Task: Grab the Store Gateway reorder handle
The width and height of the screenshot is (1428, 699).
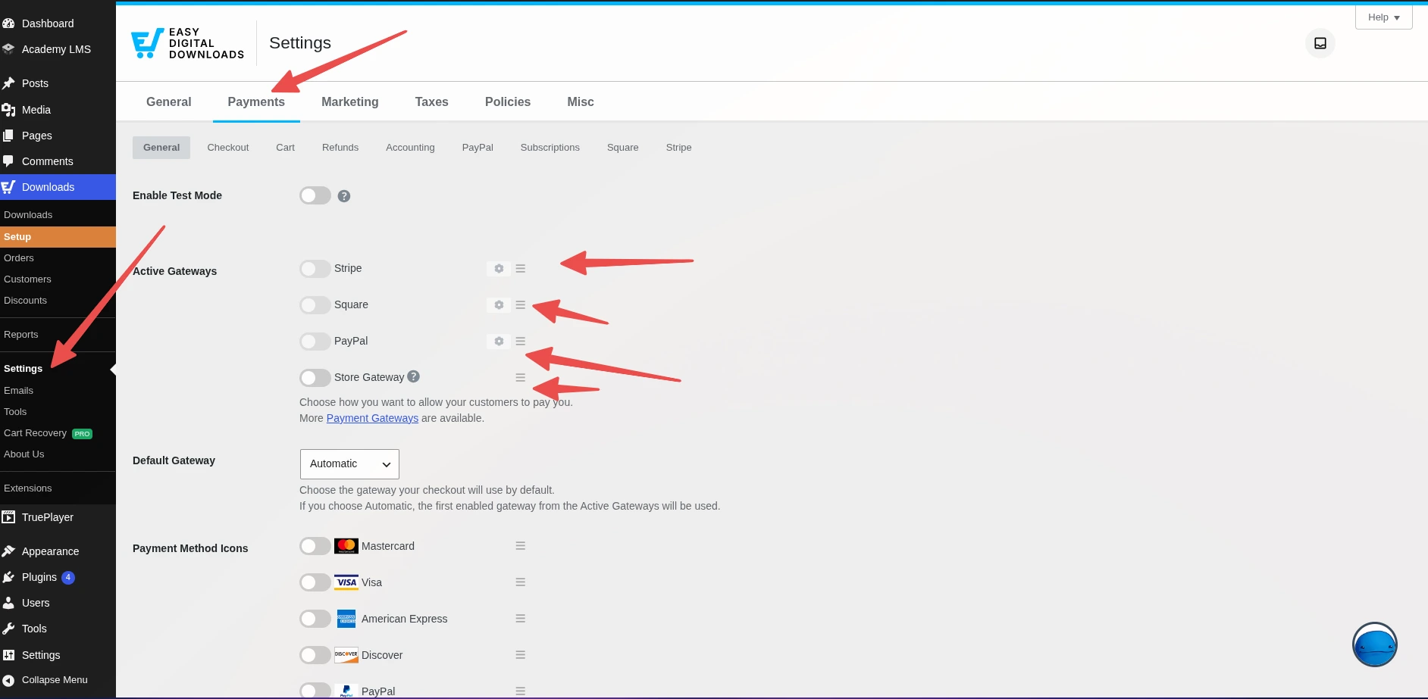Action: click(x=521, y=377)
